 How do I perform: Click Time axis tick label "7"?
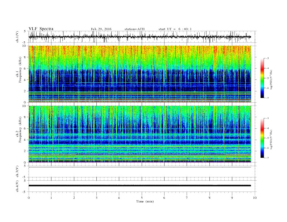point(187,198)
